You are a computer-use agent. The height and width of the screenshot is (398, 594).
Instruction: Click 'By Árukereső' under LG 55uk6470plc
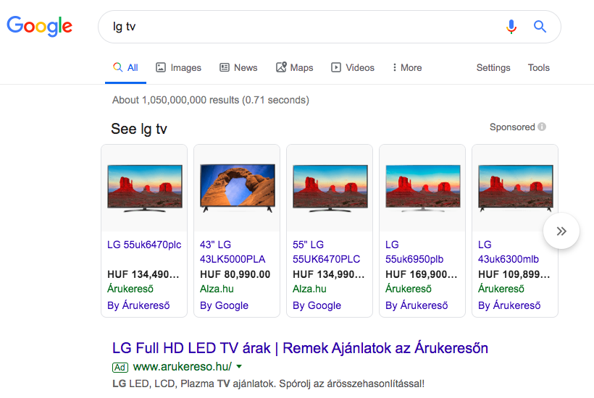point(138,305)
